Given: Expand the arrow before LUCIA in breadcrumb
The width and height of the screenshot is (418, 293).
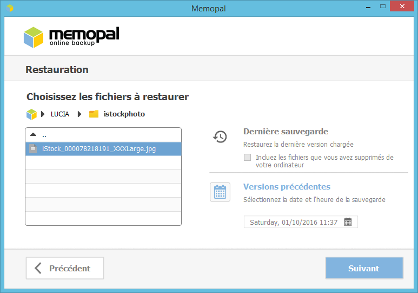Looking at the screenshot, I should (x=43, y=114).
